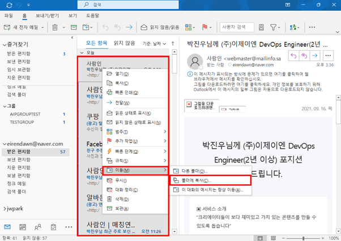Click the reply all icon in toolbar
This screenshot has height=241, width=341.
(x=117, y=27)
